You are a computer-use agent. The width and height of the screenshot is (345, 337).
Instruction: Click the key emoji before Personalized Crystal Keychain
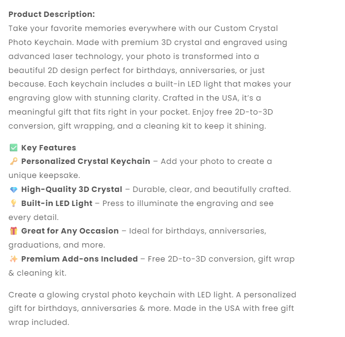[x=14, y=161]
